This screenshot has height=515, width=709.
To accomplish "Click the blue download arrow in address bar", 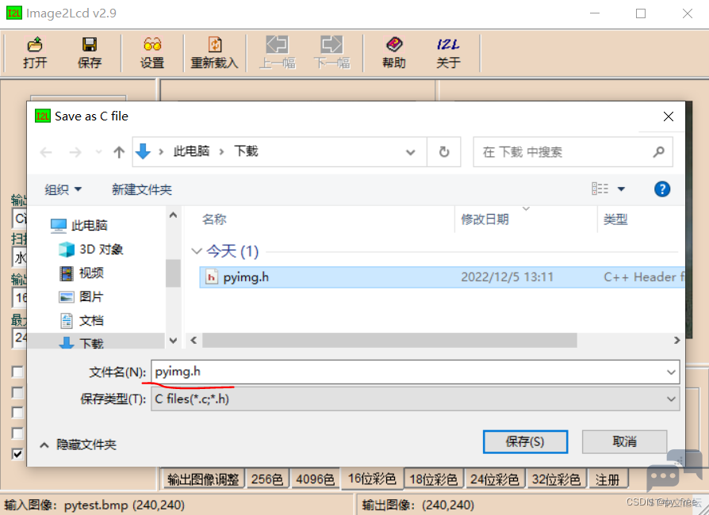I will (143, 151).
